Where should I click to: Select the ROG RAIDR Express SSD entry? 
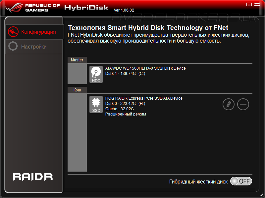pos(144,106)
